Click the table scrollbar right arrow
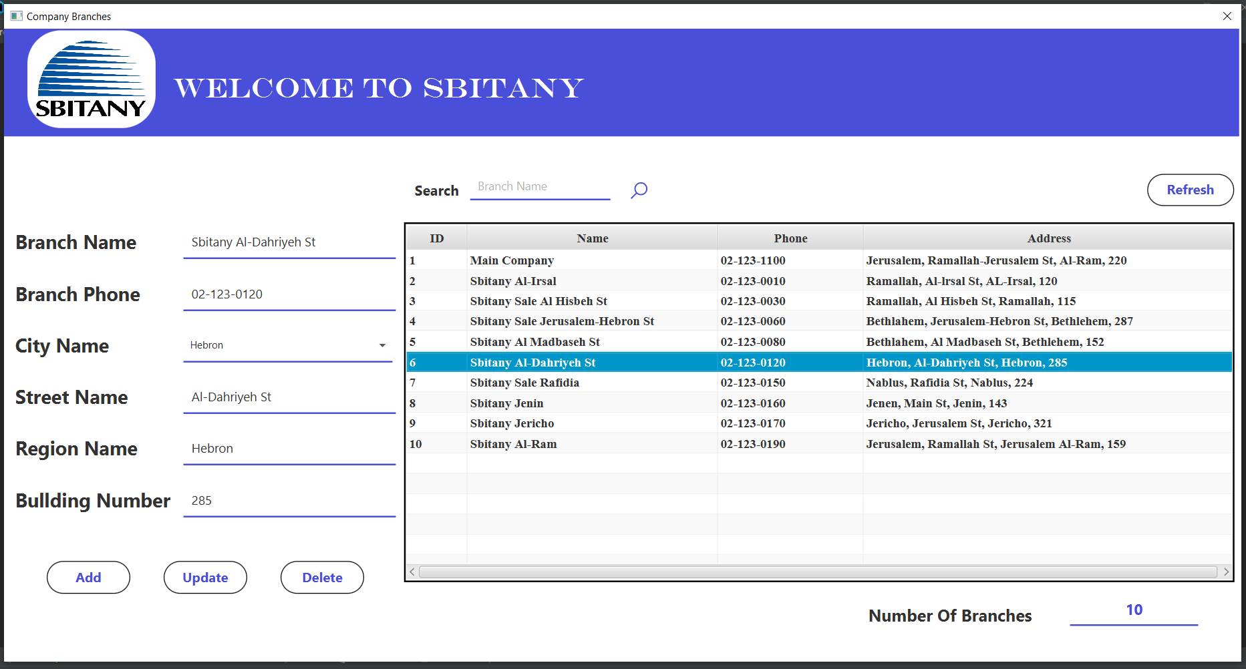This screenshot has width=1246, height=669. [1226, 572]
